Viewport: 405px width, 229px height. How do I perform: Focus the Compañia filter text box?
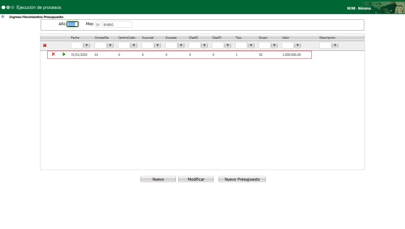click(100, 45)
